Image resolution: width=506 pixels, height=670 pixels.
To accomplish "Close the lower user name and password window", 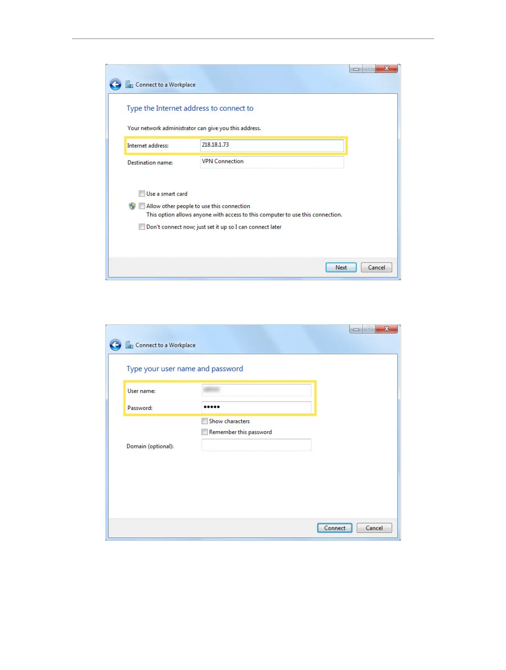I will (387, 329).
